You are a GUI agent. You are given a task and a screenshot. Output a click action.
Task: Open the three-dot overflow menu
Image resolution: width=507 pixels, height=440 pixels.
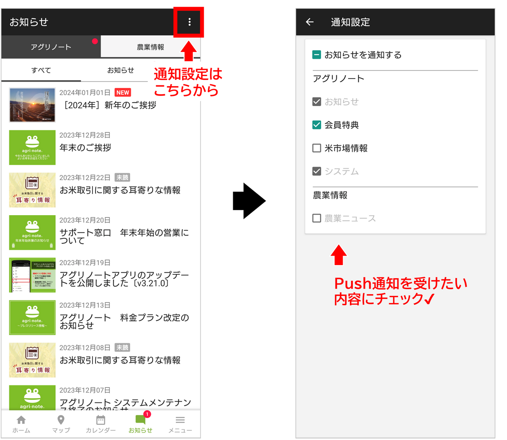click(189, 22)
